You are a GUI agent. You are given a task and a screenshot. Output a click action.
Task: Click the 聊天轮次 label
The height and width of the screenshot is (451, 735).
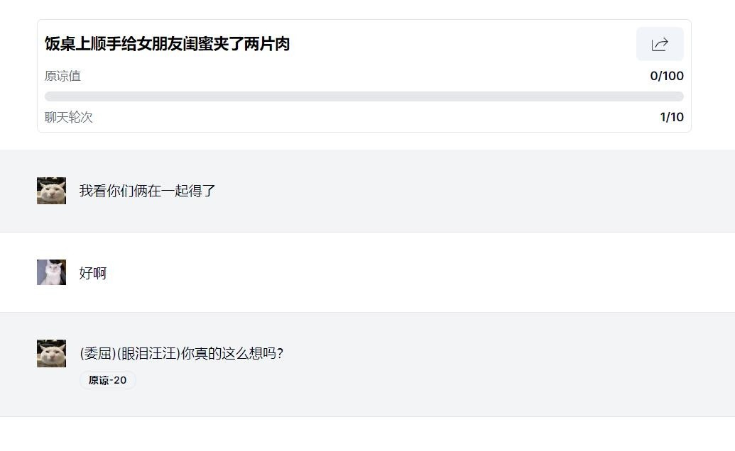click(x=69, y=117)
